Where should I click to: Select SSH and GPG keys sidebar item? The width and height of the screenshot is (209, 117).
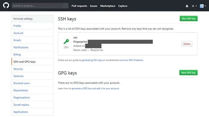[x=32, y=62]
